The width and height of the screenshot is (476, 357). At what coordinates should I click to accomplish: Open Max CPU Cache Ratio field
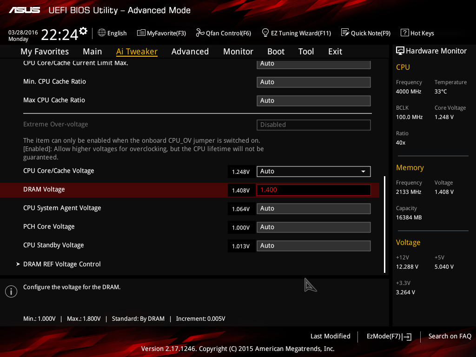(x=314, y=101)
